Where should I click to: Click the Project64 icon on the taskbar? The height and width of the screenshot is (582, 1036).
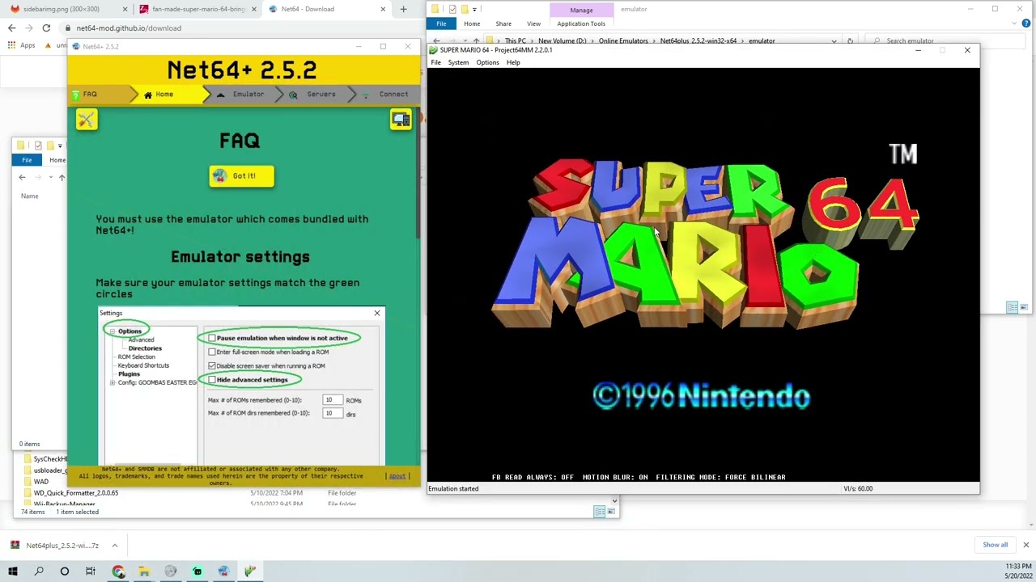(x=249, y=571)
